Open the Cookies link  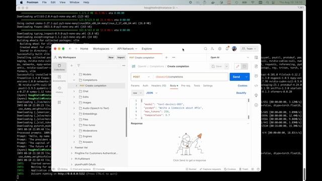(x=243, y=85)
